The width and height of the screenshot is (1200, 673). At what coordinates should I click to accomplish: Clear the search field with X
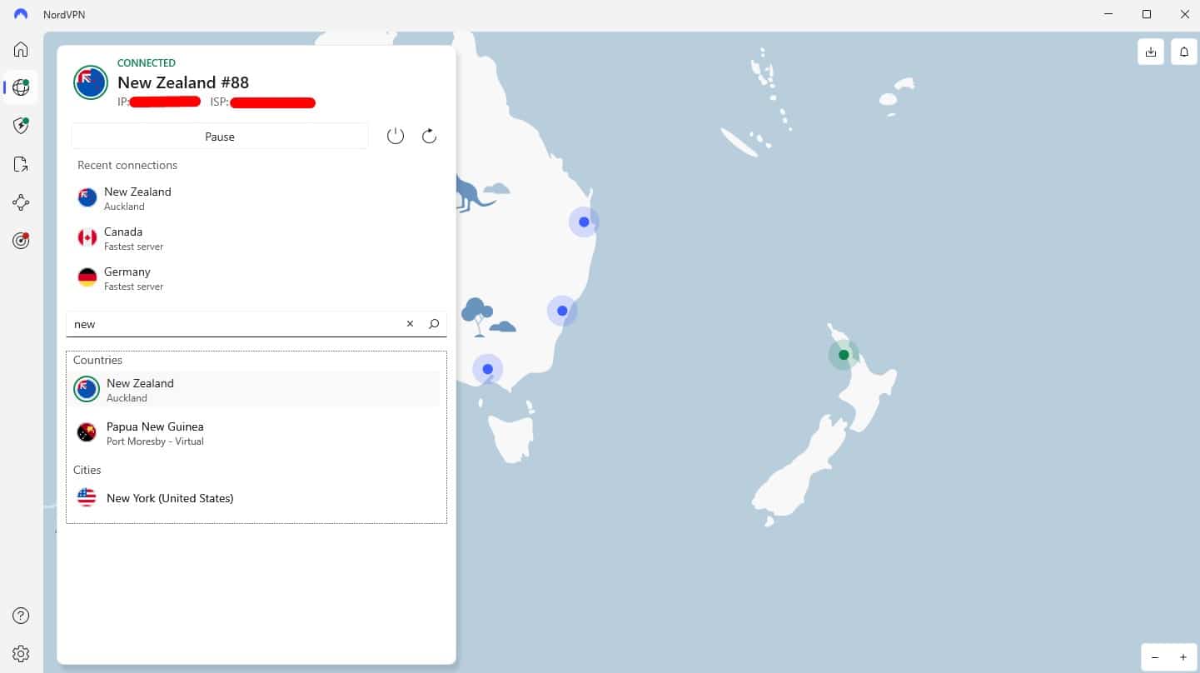pyautogui.click(x=410, y=324)
